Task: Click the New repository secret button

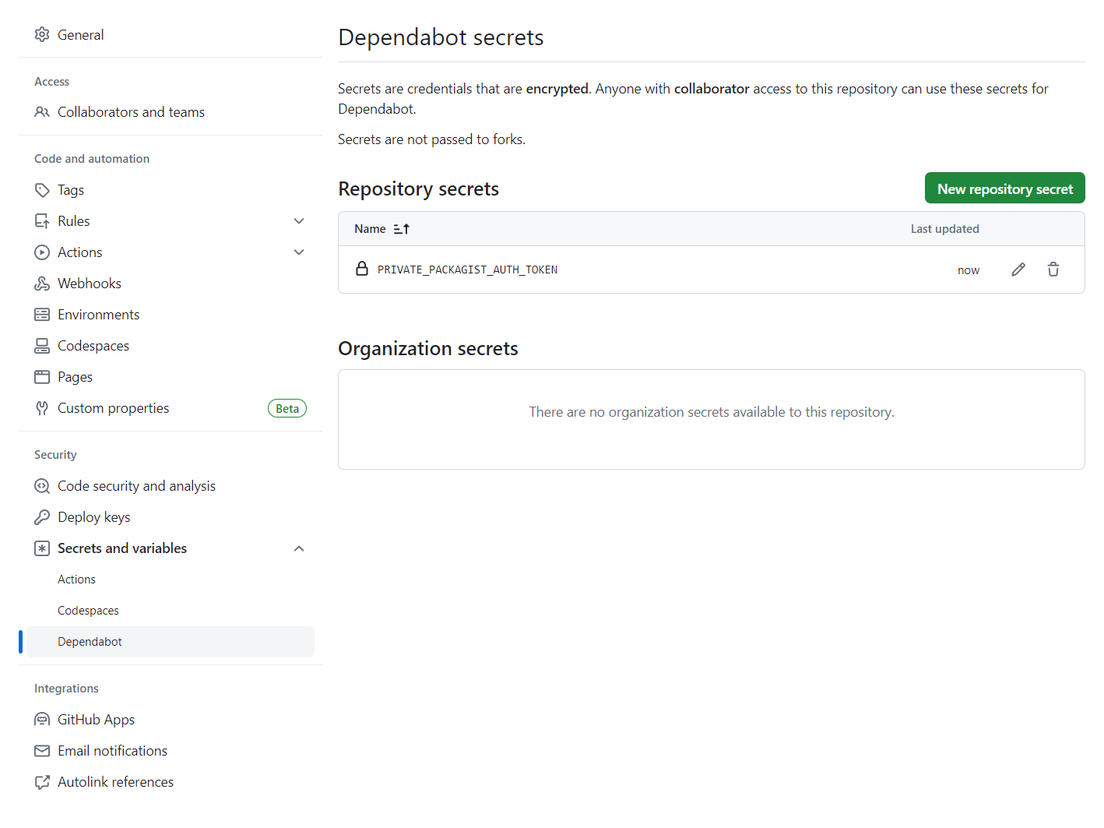Action: tap(1004, 189)
